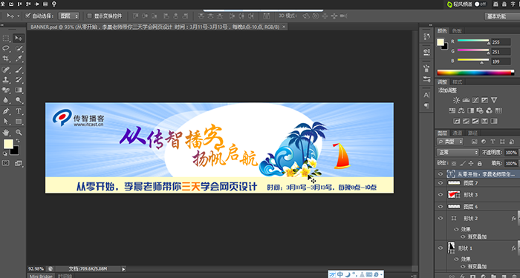This screenshot has width=520, height=278.
Task: Select the Rectangle shape tool
Action: click(19, 121)
